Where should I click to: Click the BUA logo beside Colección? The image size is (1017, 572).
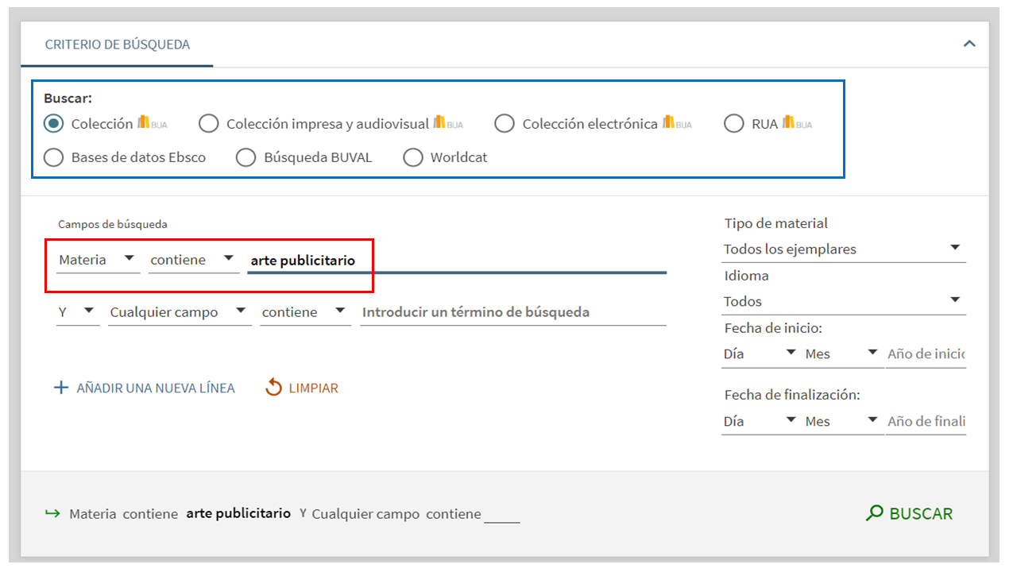(152, 123)
